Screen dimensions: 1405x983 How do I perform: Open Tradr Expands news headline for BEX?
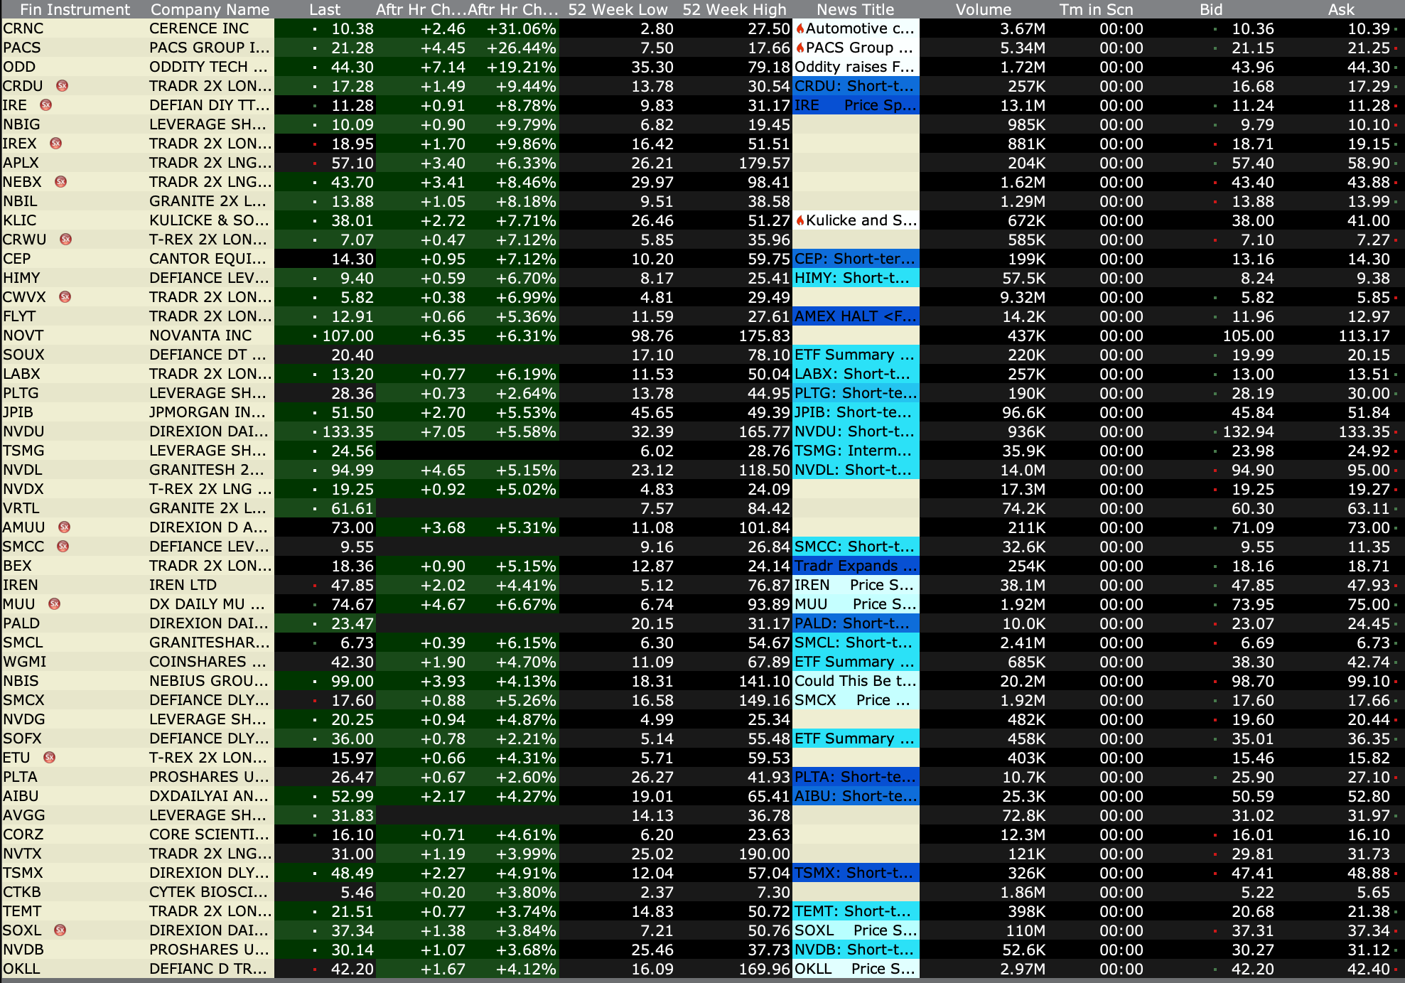click(854, 566)
